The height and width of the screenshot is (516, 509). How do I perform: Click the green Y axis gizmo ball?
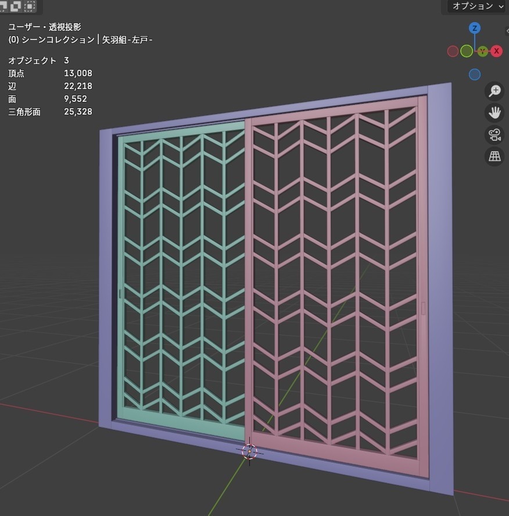(x=482, y=51)
